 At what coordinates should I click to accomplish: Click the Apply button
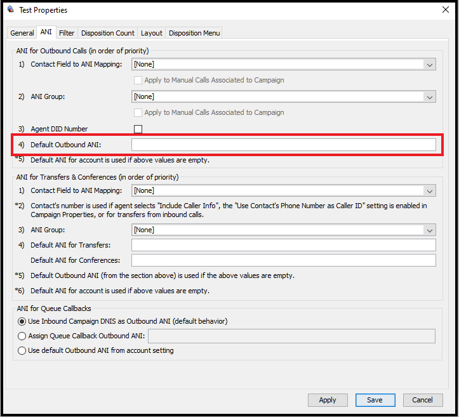(x=328, y=400)
